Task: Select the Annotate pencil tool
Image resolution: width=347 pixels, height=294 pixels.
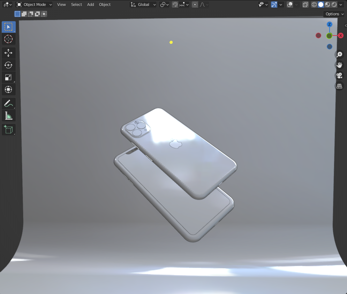Action: point(8,103)
